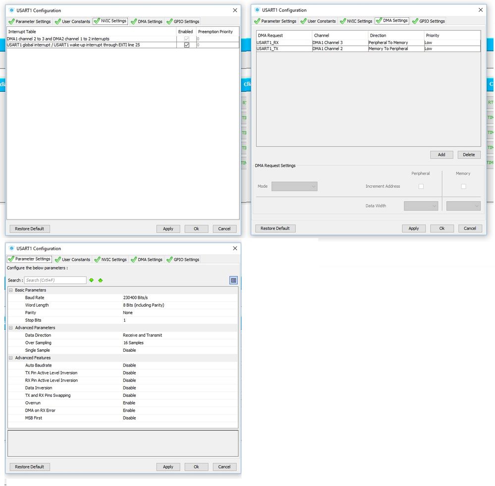Click Ok in the NVIC Settings window

pos(196,229)
